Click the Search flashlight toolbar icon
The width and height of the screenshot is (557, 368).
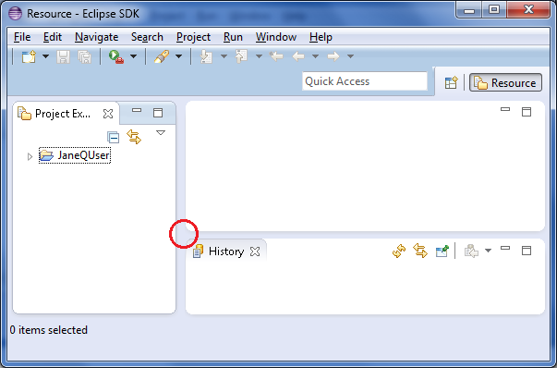coord(162,56)
